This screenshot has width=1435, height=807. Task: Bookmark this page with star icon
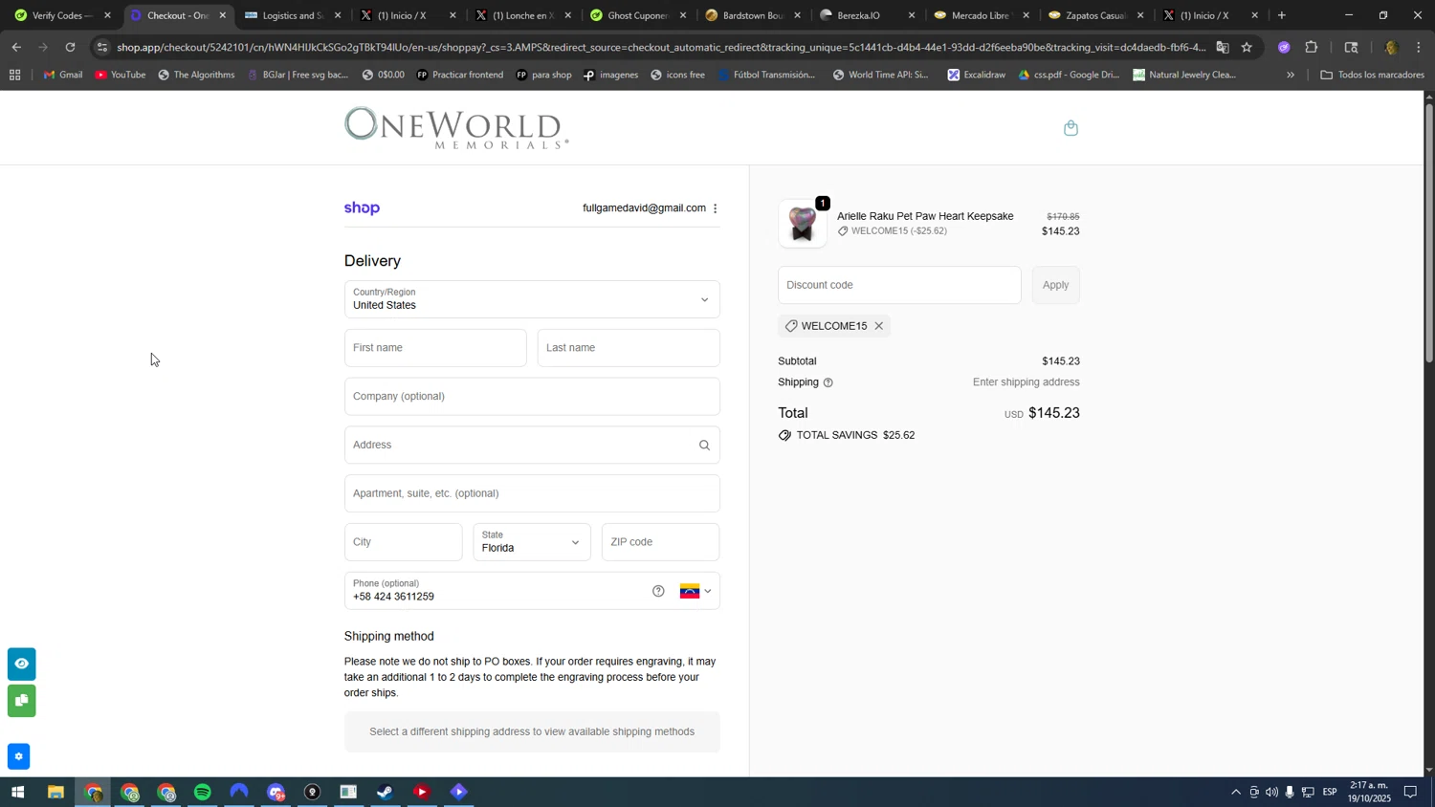1247,47
